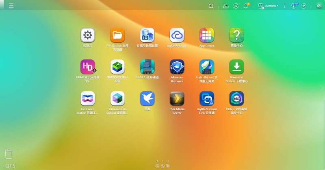
Task: Open the main menu hamburger icon
Action: 11,6
